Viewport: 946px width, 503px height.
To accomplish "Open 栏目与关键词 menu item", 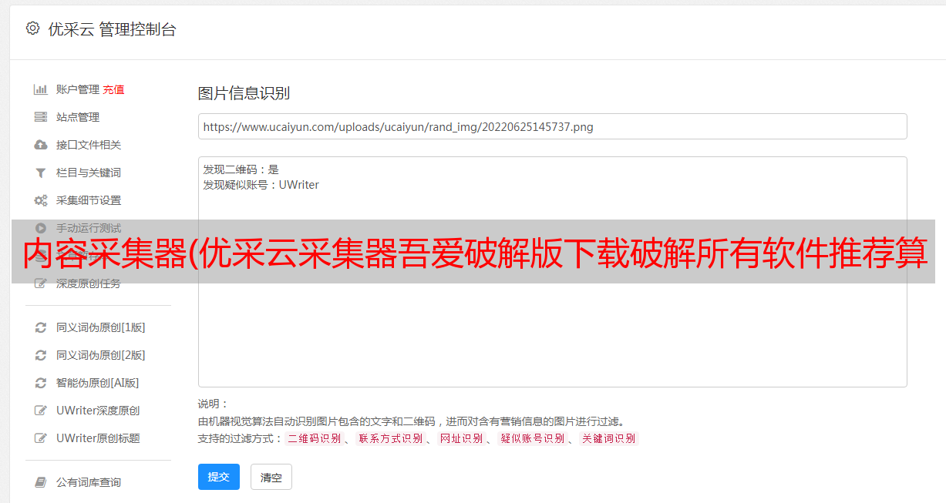I will pyautogui.click(x=89, y=173).
